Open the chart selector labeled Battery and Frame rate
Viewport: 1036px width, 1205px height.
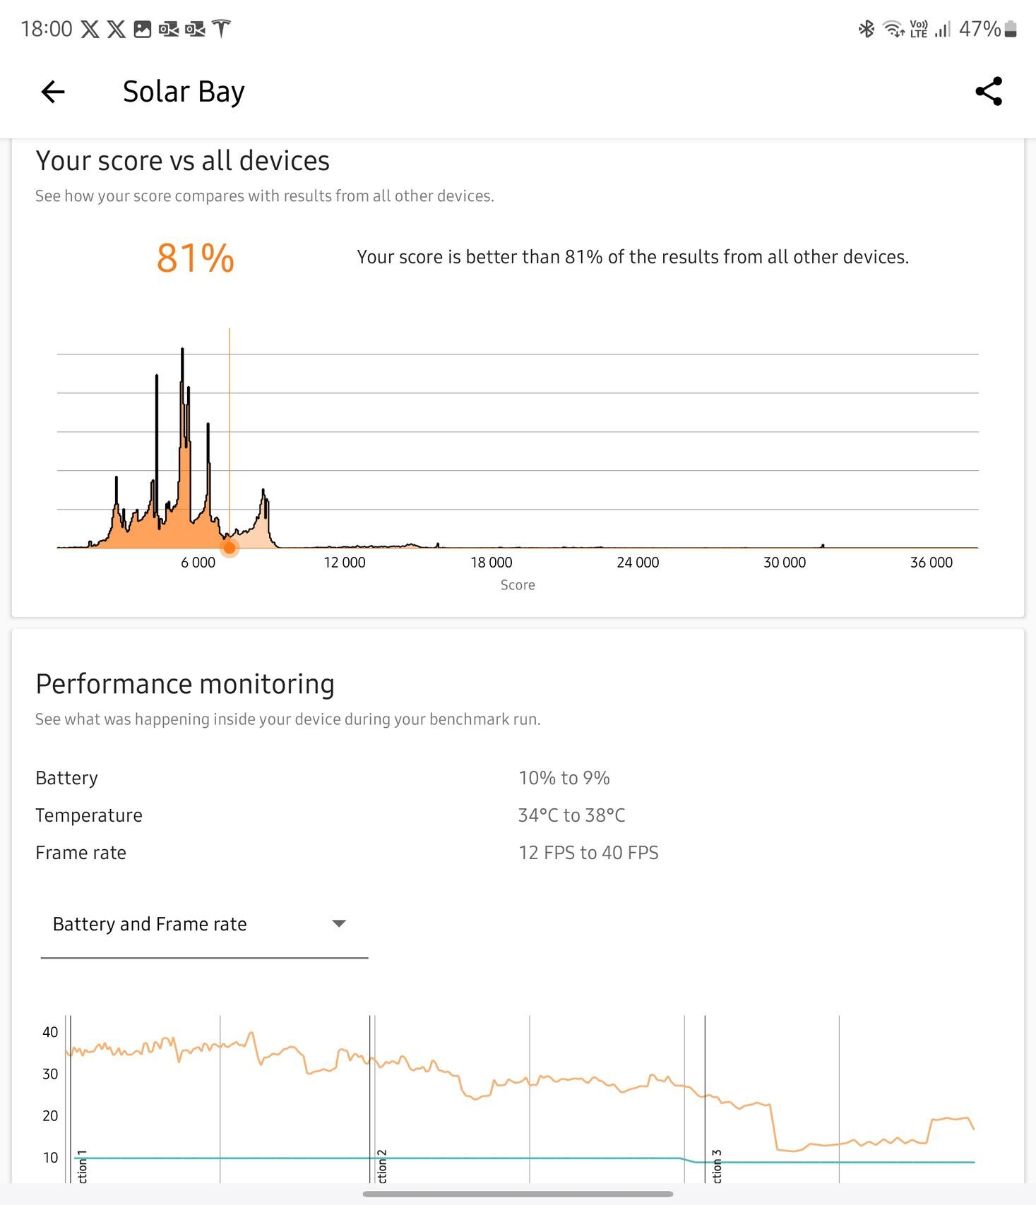pyautogui.click(x=150, y=924)
